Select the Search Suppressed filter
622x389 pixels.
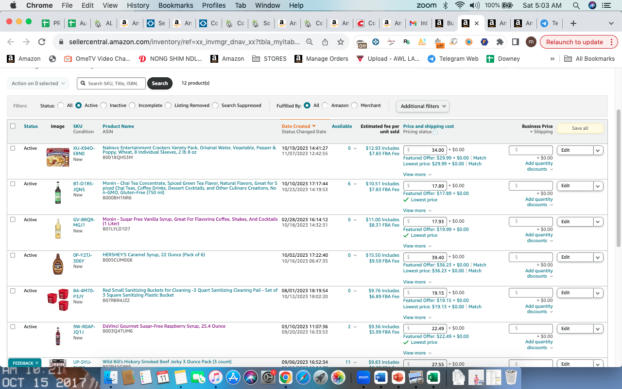[215, 106]
